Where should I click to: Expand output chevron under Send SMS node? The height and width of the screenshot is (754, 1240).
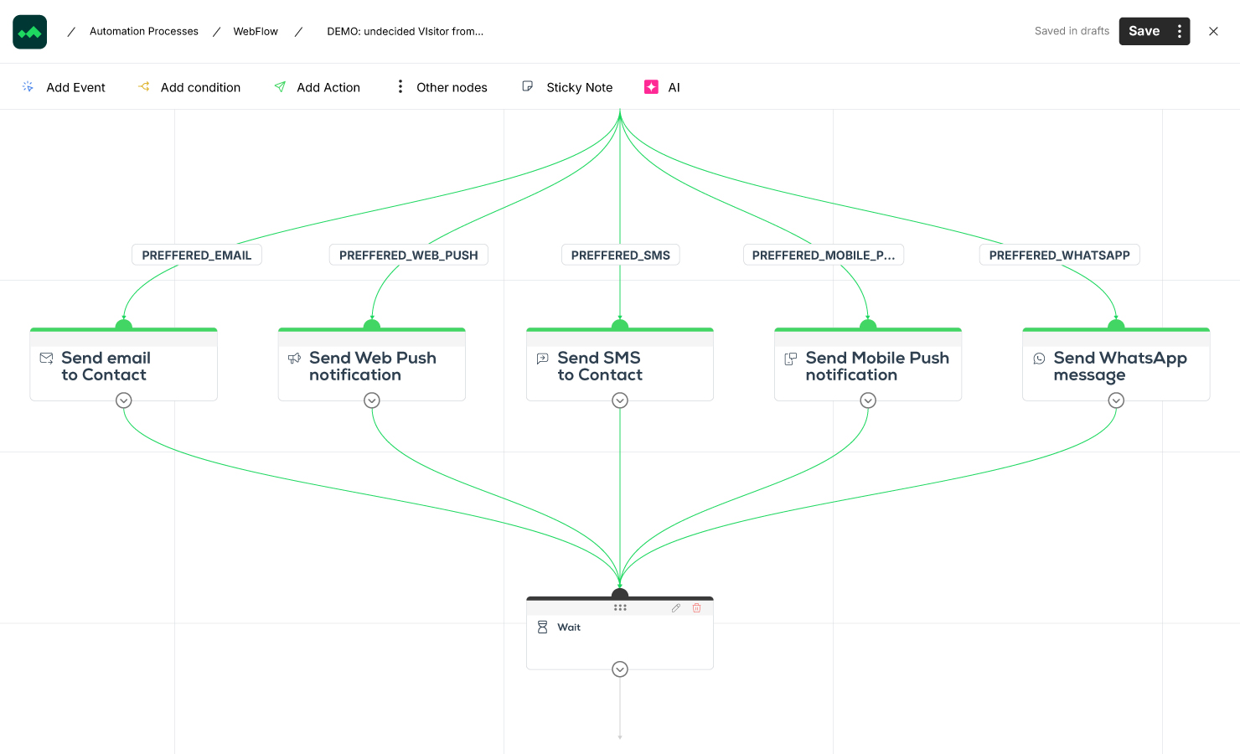coord(620,400)
